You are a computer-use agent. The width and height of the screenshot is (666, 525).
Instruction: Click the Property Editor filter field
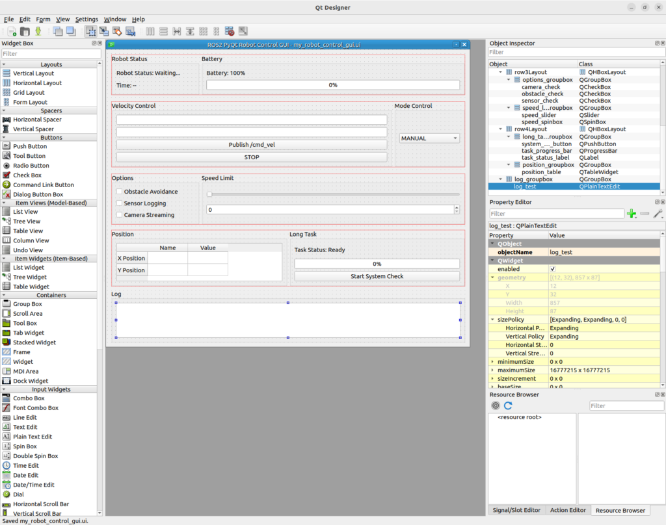tap(557, 214)
